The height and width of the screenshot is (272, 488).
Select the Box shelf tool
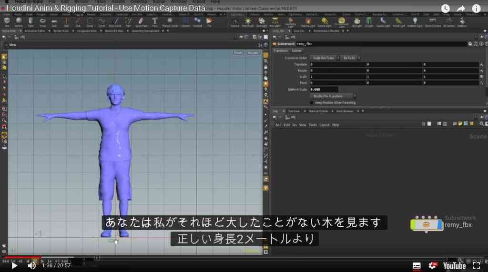click(7, 22)
